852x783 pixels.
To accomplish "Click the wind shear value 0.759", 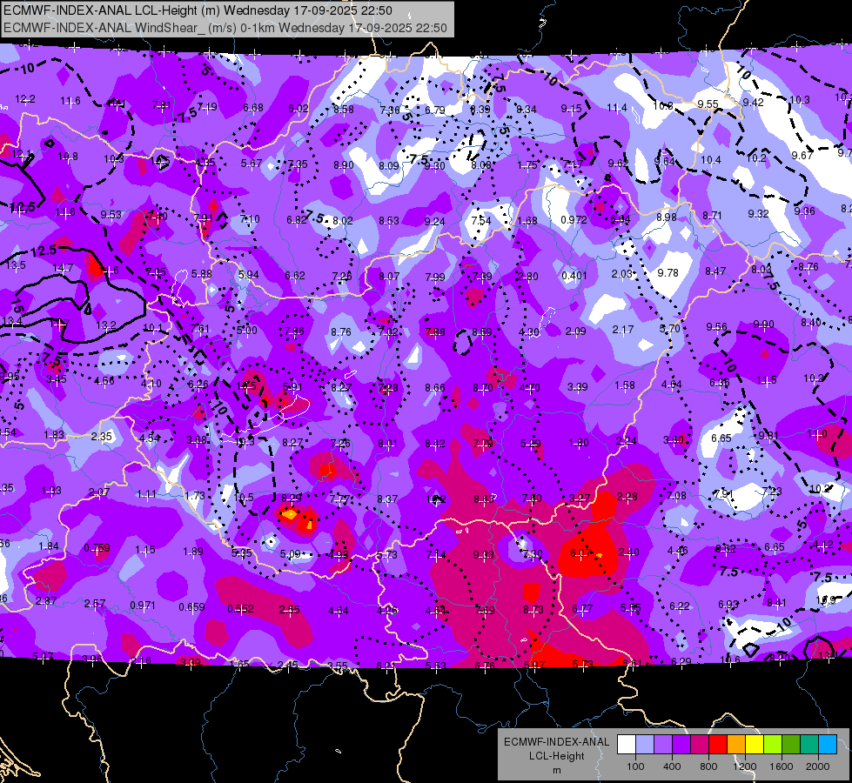I will click(x=97, y=548).
